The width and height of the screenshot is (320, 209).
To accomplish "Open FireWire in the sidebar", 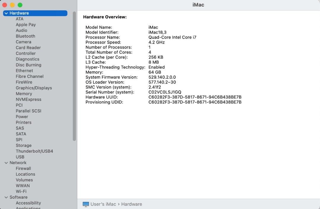I will [x=24, y=82].
